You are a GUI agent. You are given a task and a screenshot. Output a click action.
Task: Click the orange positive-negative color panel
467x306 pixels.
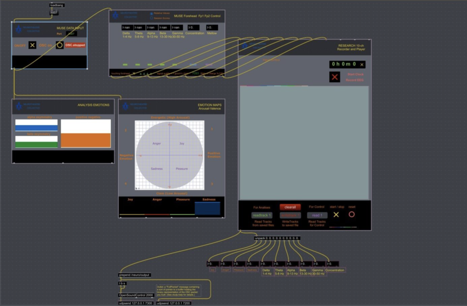pos(86,140)
